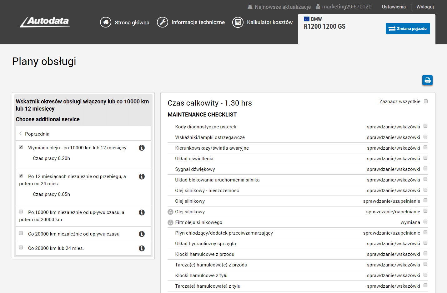Check Po 10000 km niezależnie od upływu czasu

click(x=21, y=211)
